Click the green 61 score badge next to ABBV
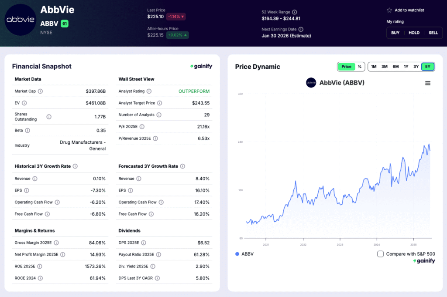The width and height of the screenshot is (447, 297). click(64, 24)
